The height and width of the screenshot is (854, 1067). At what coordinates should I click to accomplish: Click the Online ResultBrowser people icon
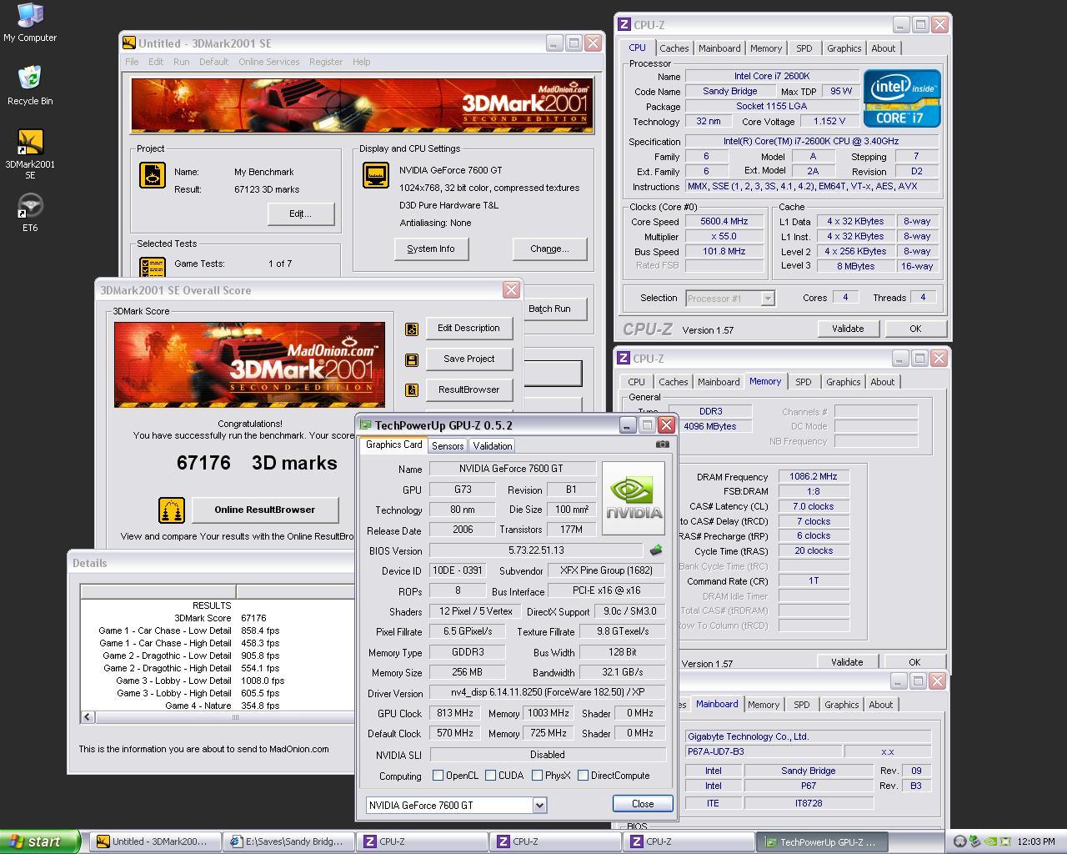point(172,510)
